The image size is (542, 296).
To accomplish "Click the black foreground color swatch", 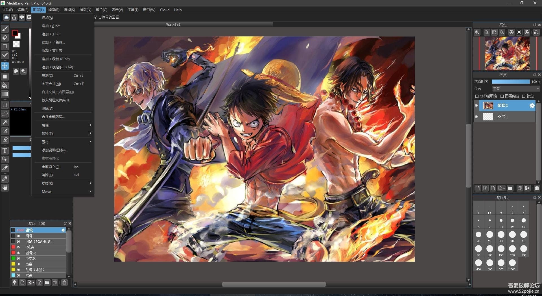I will [15, 33].
